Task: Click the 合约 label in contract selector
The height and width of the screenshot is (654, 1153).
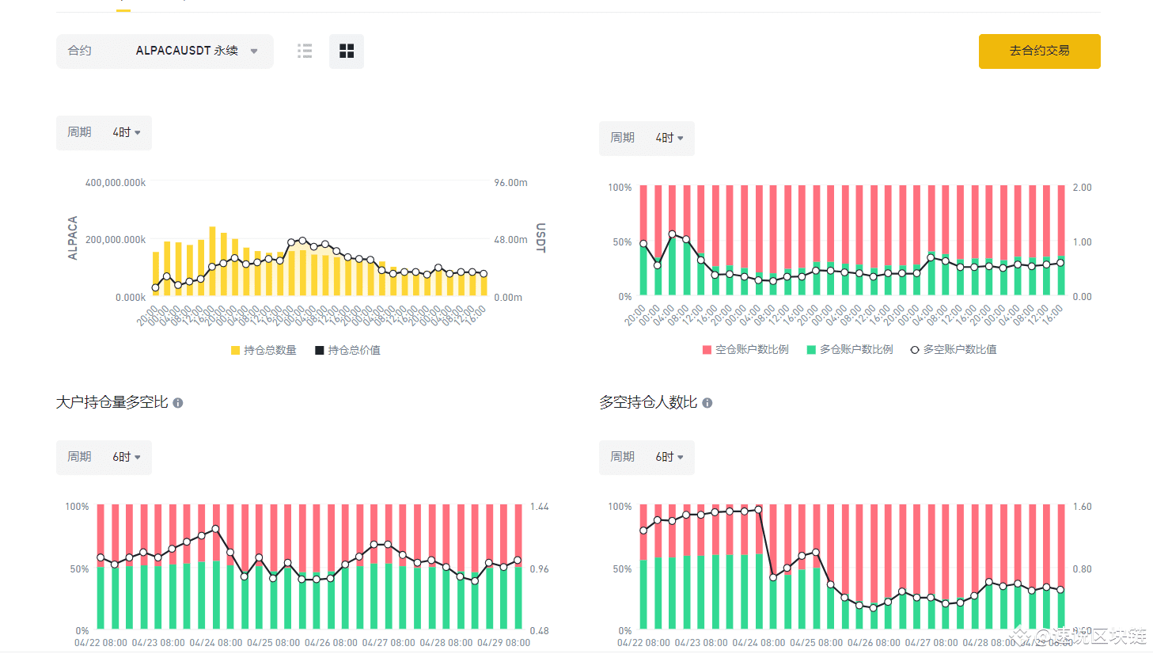Action: 80,51
